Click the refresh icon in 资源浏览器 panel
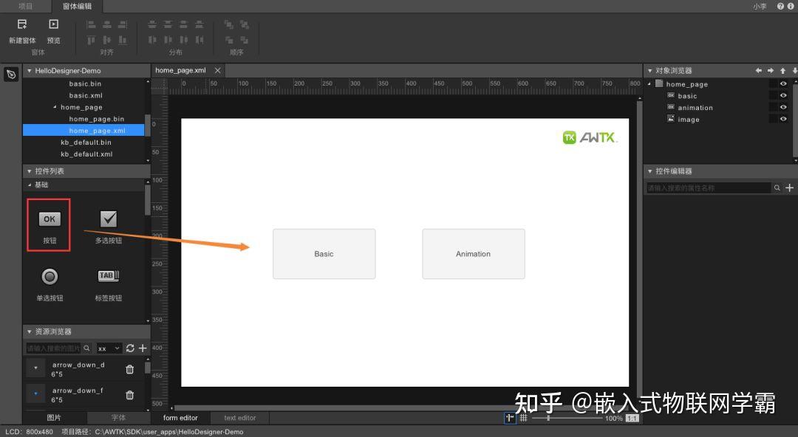Image resolution: width=798 pixels, height=437 pixels. pyautogui.click(x=131, y=348)
